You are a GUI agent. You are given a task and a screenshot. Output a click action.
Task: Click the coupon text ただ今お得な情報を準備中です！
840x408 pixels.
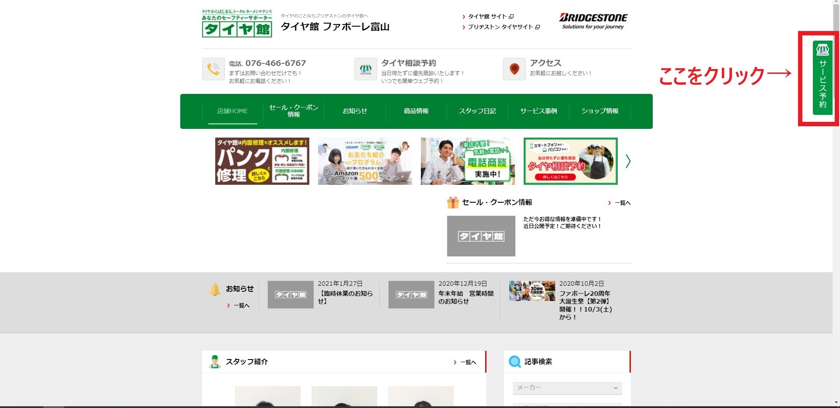562,219
